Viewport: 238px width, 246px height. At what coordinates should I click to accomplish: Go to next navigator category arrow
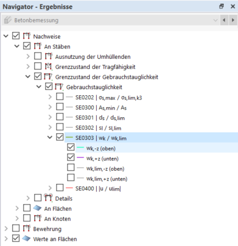pyautogui.click(x=233, y=20)
